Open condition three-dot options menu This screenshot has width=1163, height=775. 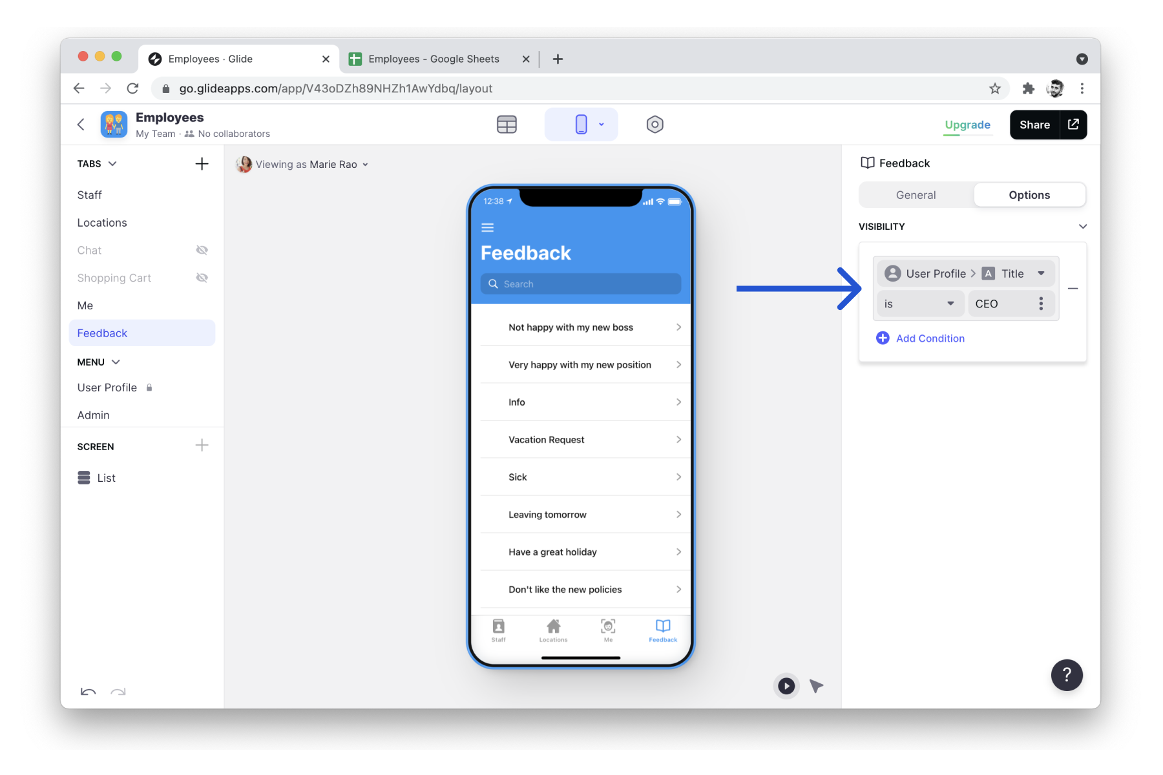tap(1040, 304)
